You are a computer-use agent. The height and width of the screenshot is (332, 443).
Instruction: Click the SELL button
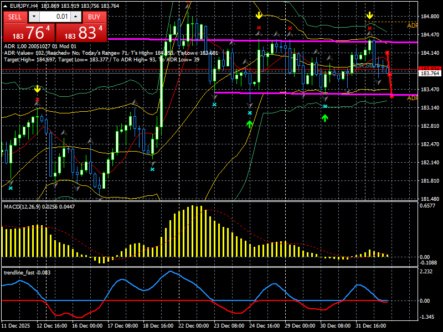tap(15, 17)
